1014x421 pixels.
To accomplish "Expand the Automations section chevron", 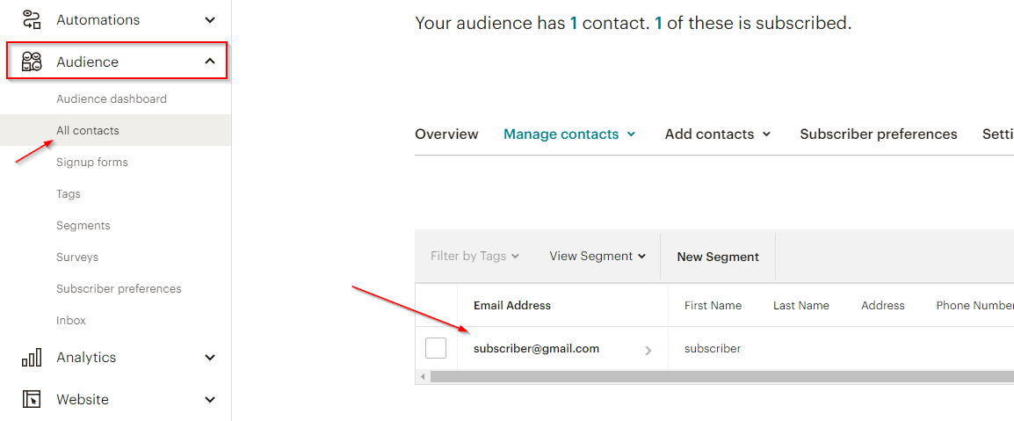I will pos(210,19).
